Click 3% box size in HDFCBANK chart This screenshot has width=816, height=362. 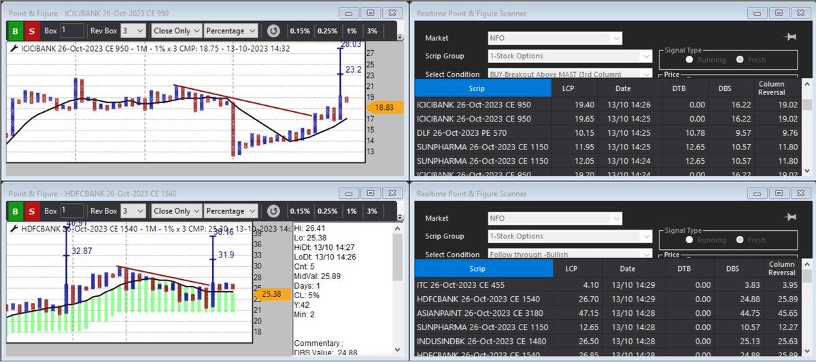pyautogui.click(x=372, y=211)
